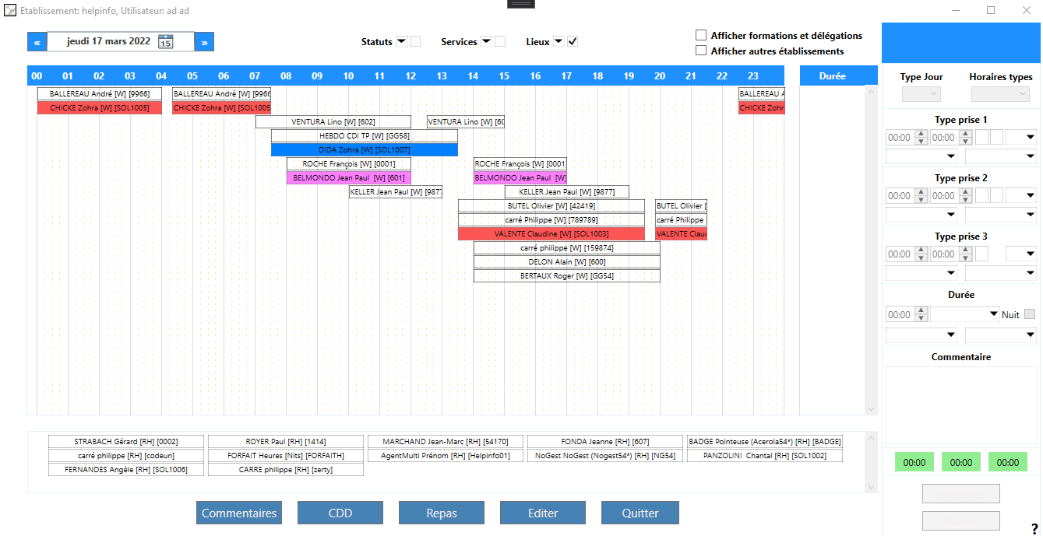The width and height of the screenshot is (1043, 536).
Task: Select the 08 hour column header
Action: pos(286,76)
